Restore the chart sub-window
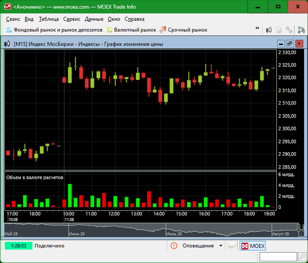Screen dimensions: 308x263 (x=290, y=44)
